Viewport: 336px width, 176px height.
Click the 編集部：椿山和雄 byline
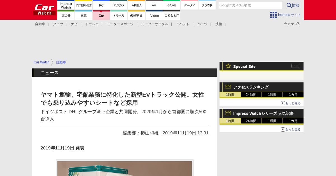[x=141, y=133]
